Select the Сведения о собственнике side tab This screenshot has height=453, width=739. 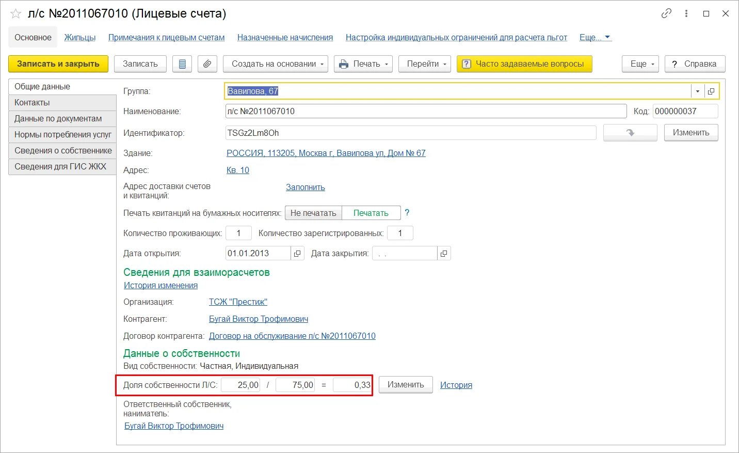(x=62, y=151)
